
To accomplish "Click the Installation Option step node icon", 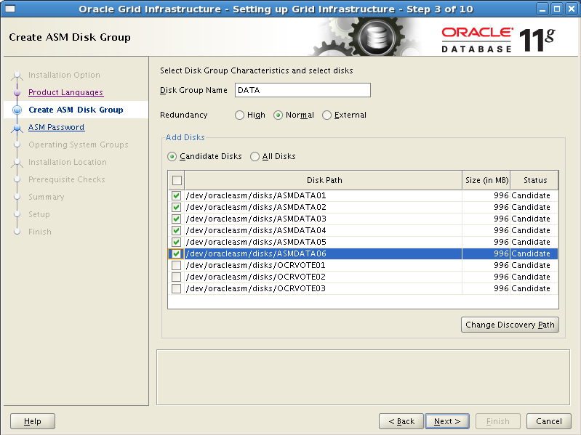I will [17, 76].
